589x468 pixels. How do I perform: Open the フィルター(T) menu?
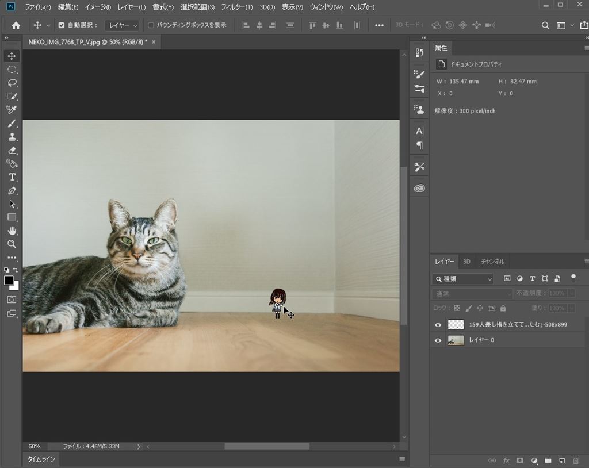click(x=236, y=7)
